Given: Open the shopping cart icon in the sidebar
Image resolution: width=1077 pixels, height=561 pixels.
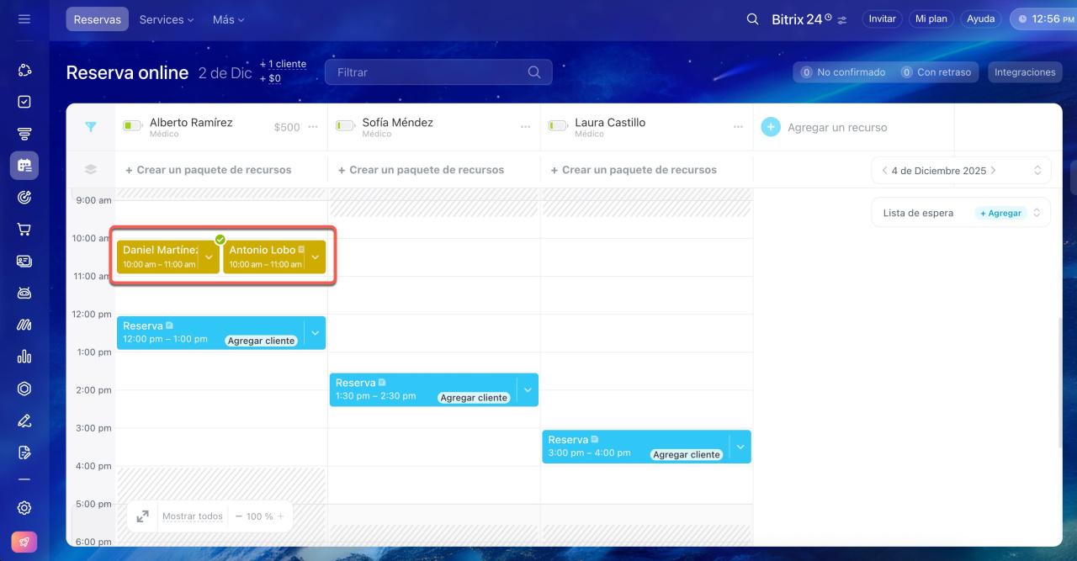Looking at the screenshot, I should tap(24, 229).
